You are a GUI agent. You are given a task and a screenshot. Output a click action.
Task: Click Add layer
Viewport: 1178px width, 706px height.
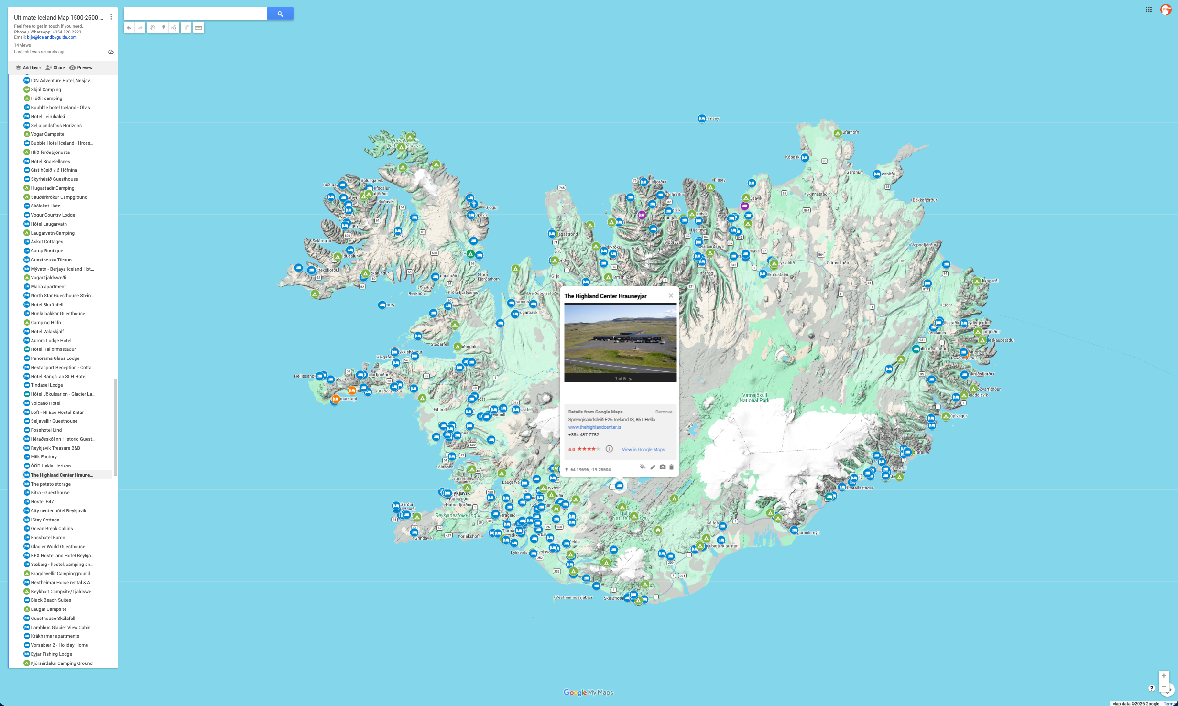pos(28,68)
